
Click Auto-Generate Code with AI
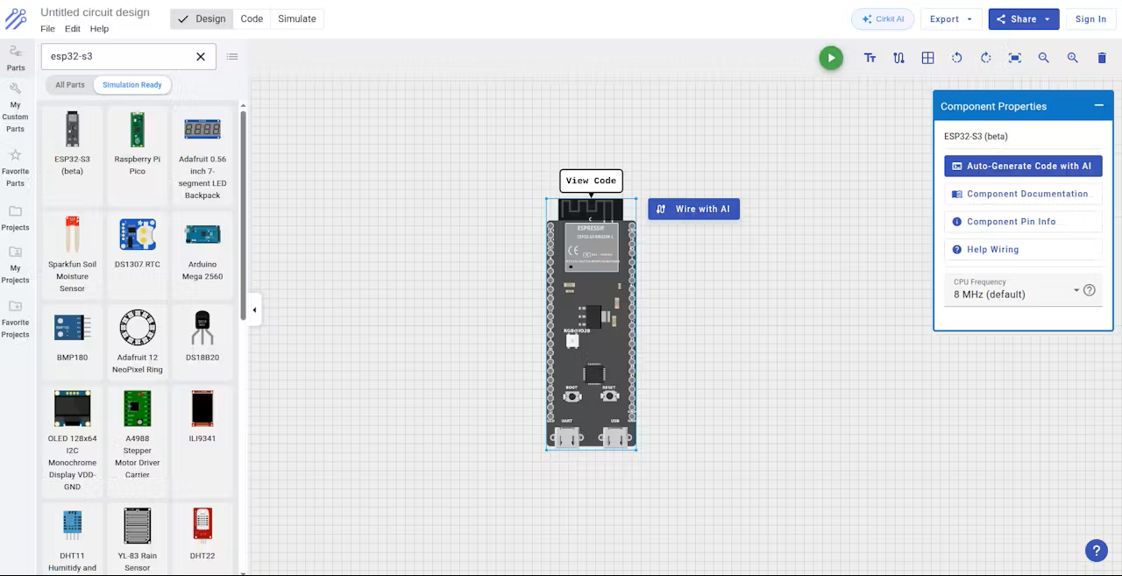click(1022, 166)
